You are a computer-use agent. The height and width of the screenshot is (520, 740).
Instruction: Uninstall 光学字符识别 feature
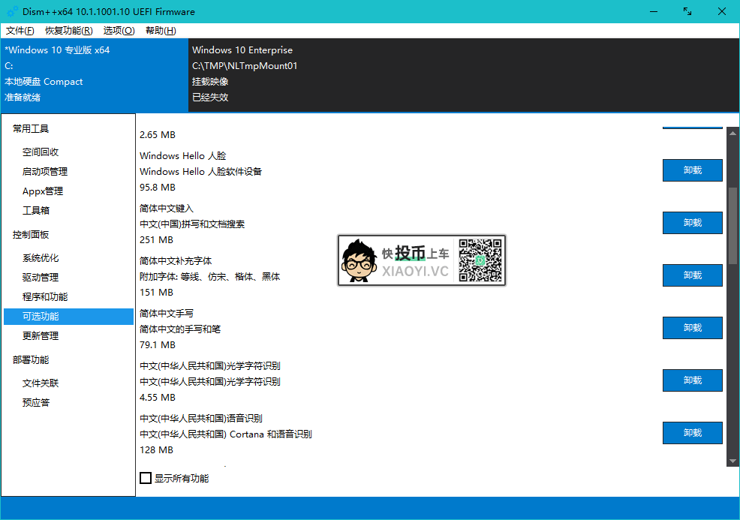[692, 380]
